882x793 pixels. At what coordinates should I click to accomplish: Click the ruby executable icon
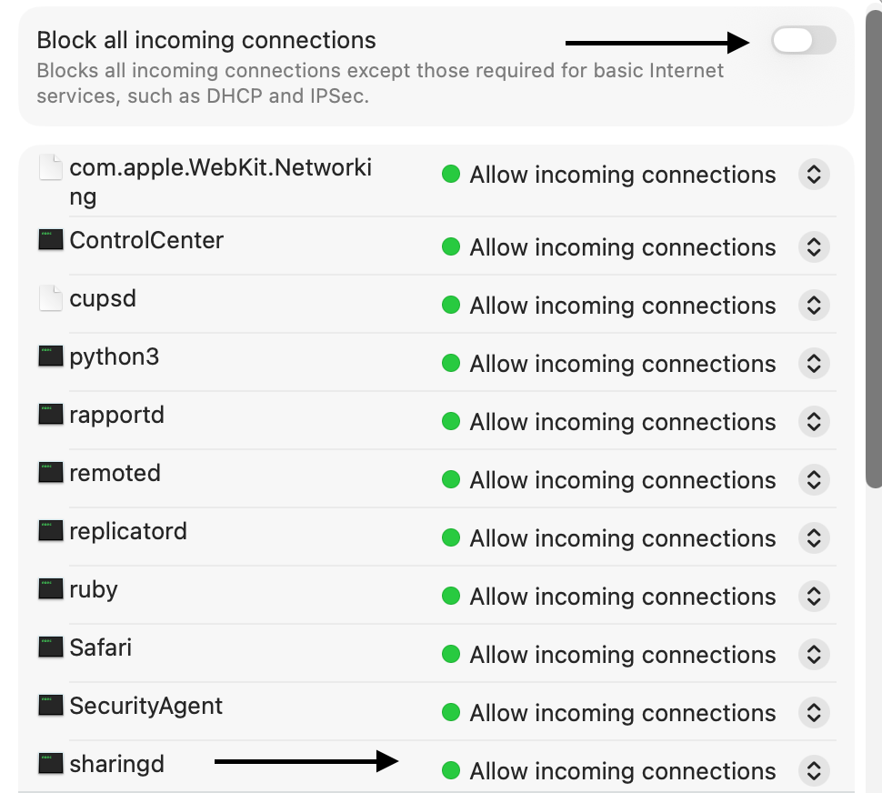coord(51,589)
